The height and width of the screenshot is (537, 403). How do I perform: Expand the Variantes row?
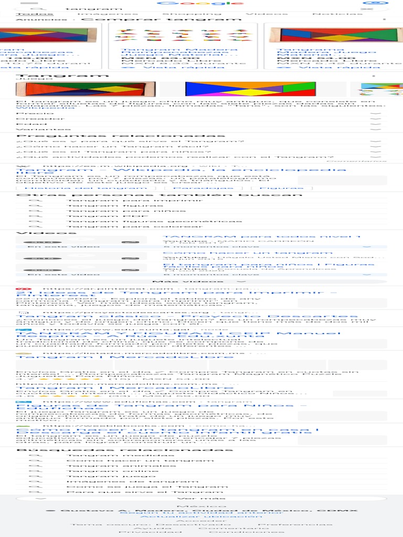[x=201, y=130]
